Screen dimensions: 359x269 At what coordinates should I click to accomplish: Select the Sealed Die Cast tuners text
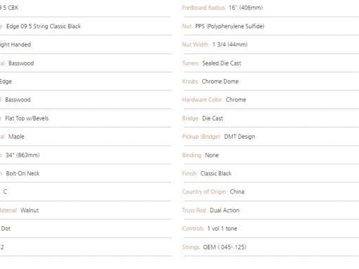click(x=222, y=63)
